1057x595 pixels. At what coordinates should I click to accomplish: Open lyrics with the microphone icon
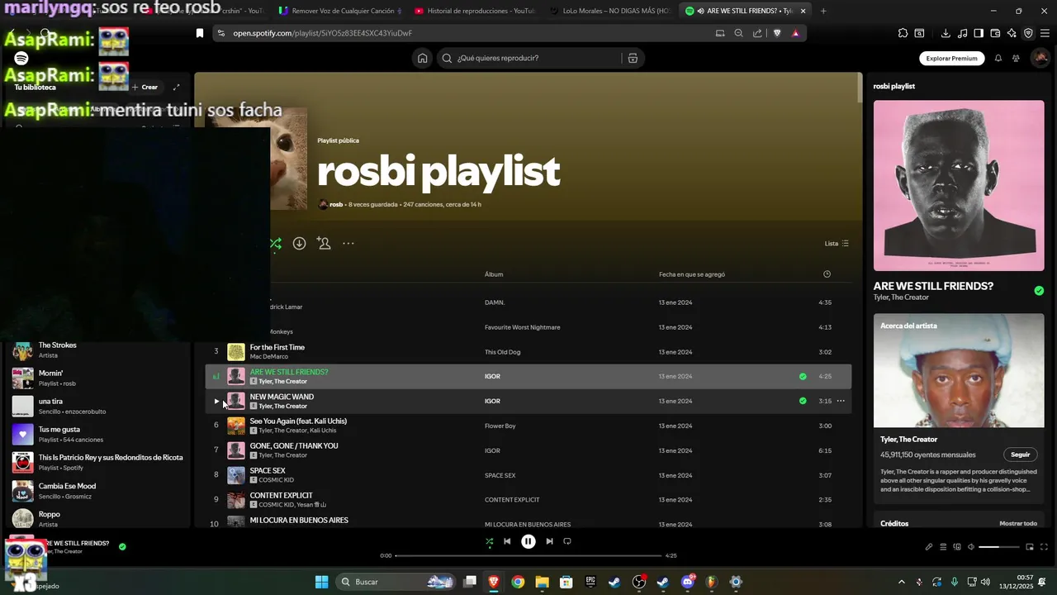tap(929, 546)
